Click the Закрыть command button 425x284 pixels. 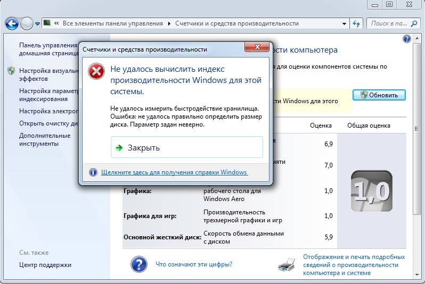pyautogui.click(x=187, y=147)
